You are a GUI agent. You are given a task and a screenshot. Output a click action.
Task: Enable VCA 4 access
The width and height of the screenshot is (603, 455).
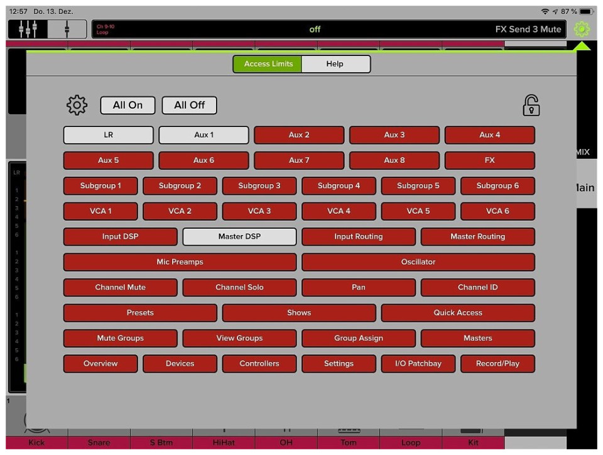coord(339,211)
